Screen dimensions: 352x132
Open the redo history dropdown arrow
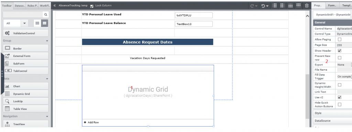(256, 6)
